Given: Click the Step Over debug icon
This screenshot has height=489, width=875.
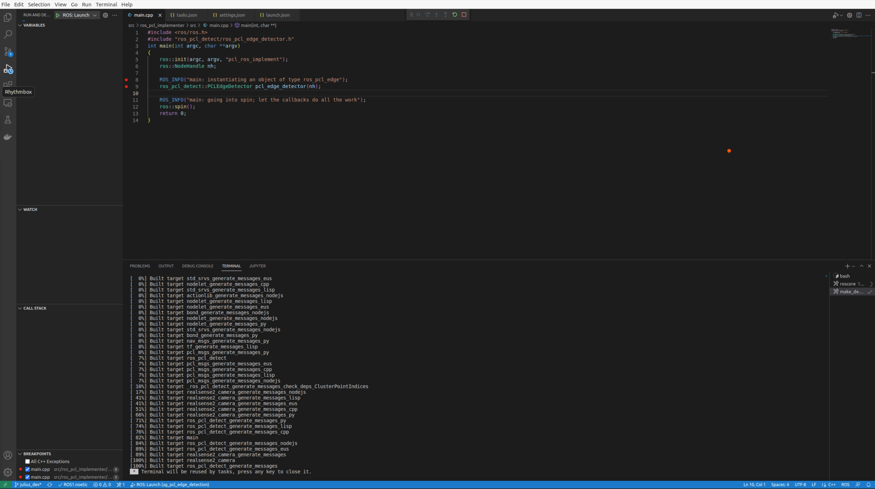Looking at the screenshot, I should click(427, 15).
